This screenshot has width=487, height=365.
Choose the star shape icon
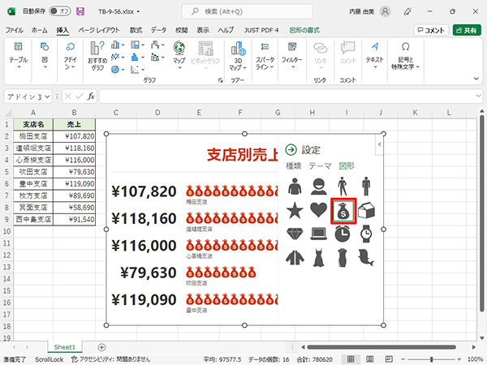point(295,212)
